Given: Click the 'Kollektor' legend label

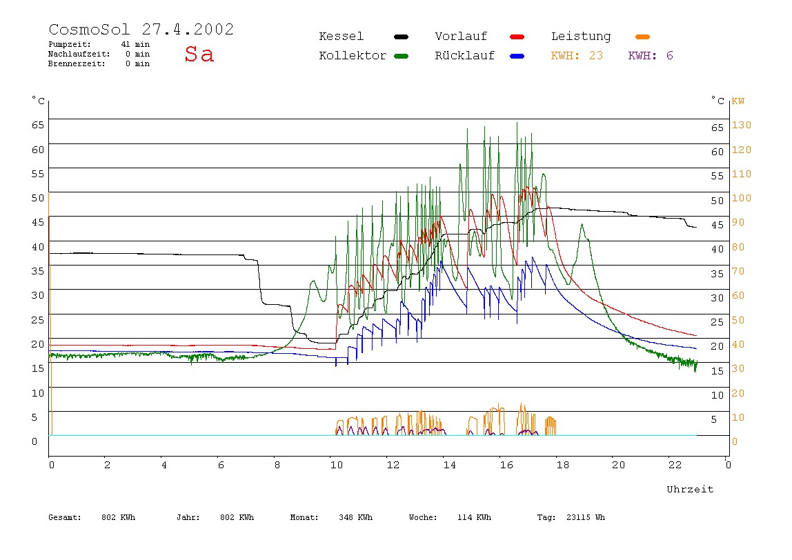Looking at the screenshot, I should 353,56.
